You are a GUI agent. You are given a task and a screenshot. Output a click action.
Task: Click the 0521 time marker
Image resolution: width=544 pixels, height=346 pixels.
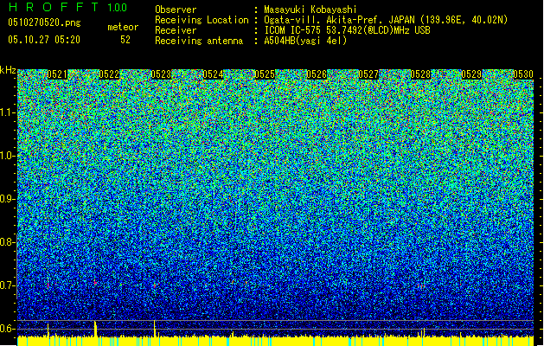(x=57, y=74)
